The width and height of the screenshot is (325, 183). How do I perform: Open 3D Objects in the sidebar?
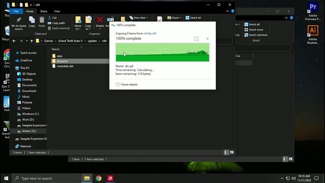tap(29, 74)
